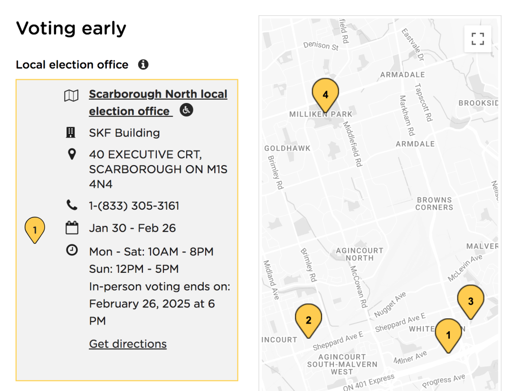
Task: Click the phone icon beside the number
Action: coord(72,205)
